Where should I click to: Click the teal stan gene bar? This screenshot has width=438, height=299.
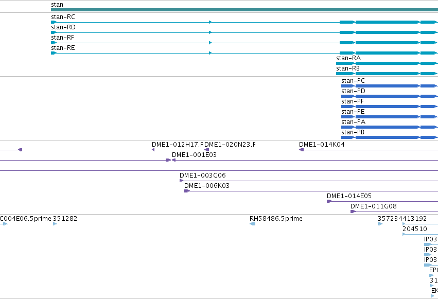click(x=244, y=10)
